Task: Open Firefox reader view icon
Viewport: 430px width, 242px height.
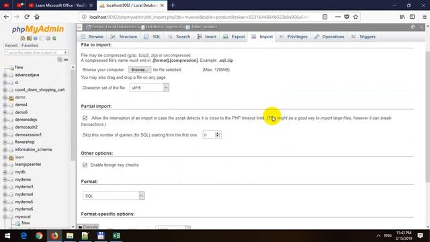Action: (325, 17)
